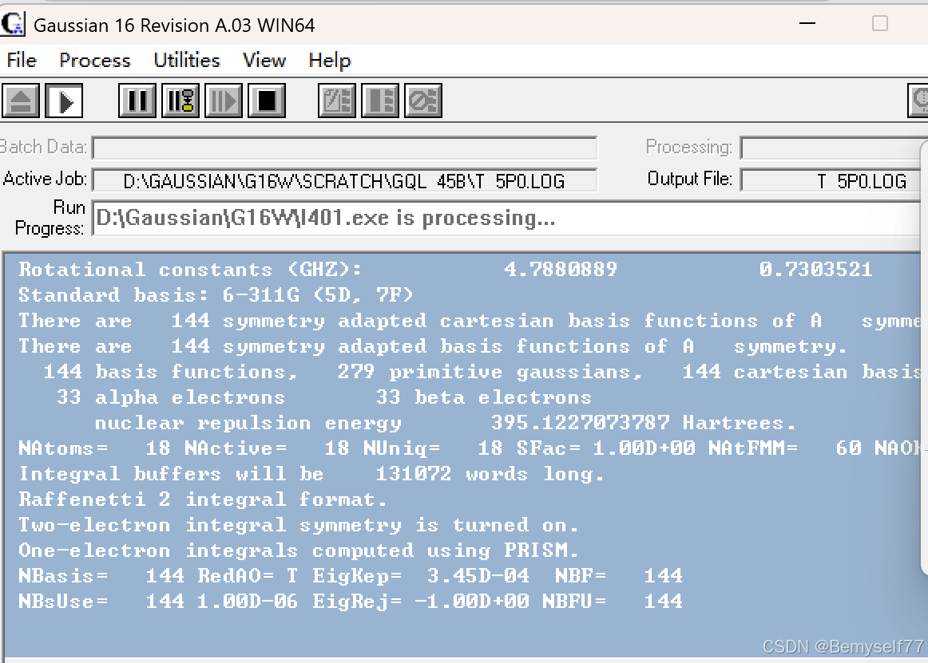Click 'One-electron integrals computed using PRISM.' line
The height and width of the screenshot is (663, 928).
click(299, 550)
